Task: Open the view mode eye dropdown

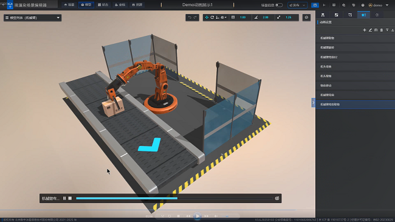Action: click(224, 18)
